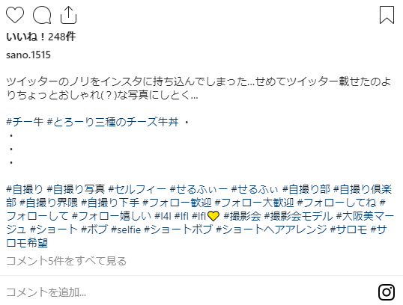Expand all 5 comments
The height and width of the screenshot is (305, 403).
tap(66, 261)
